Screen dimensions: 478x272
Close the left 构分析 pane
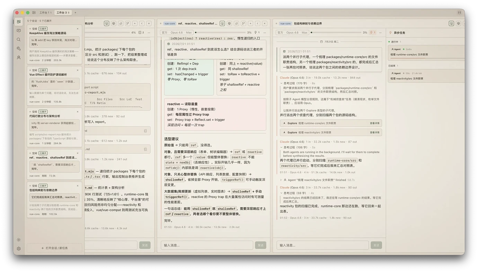tap(149, 23)
